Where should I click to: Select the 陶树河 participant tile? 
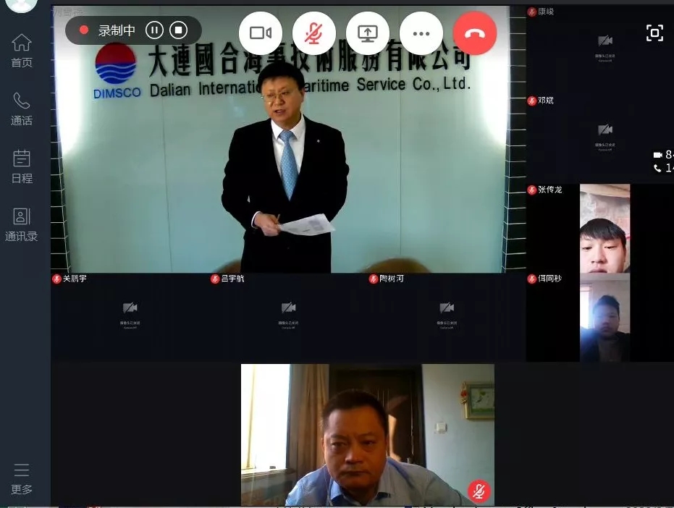click(x=447, y=318)
